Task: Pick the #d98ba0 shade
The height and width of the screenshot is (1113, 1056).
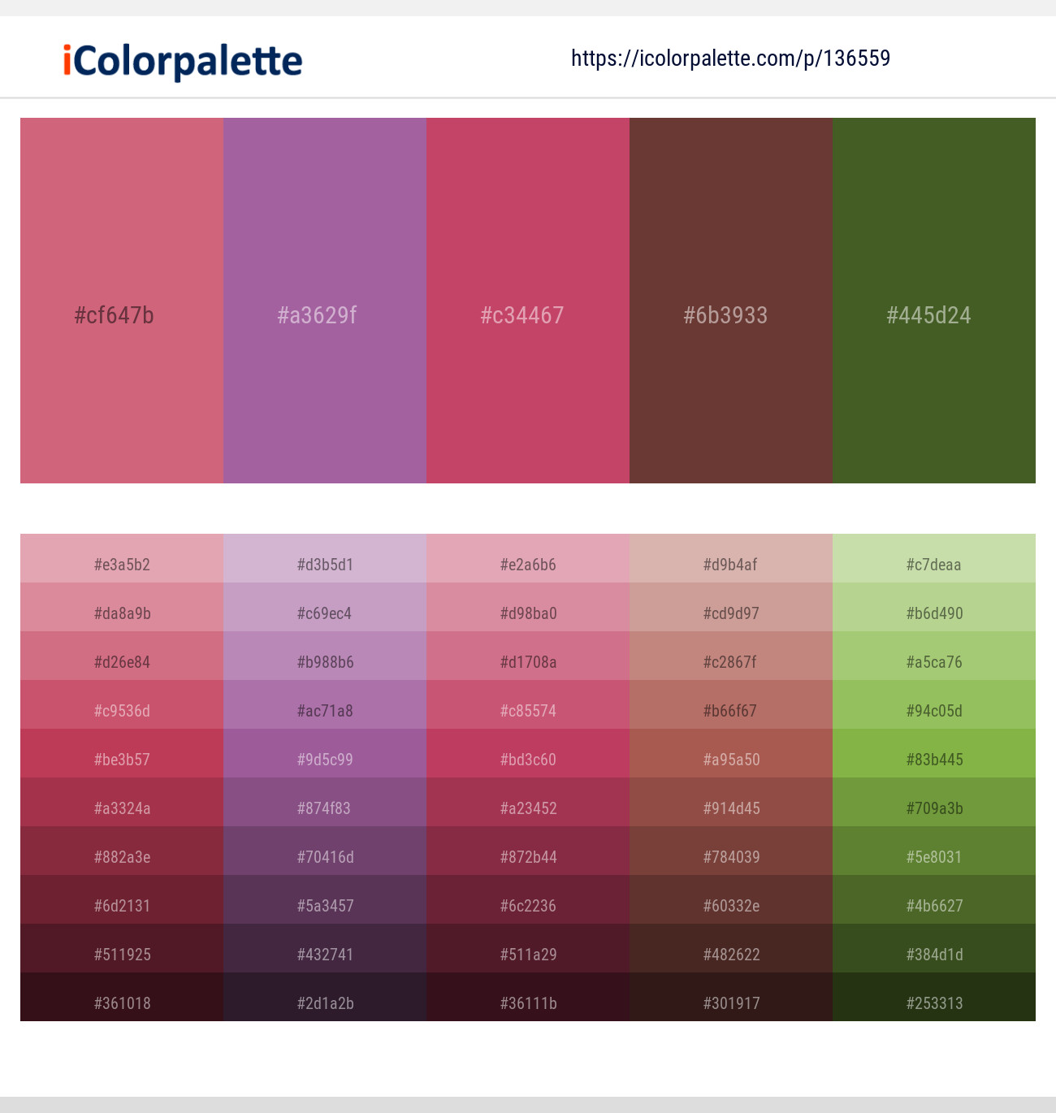Action: (528, 607)
